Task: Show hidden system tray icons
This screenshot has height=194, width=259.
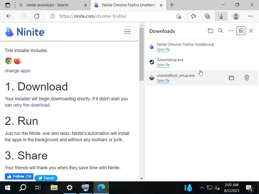Action: [202, 188]
